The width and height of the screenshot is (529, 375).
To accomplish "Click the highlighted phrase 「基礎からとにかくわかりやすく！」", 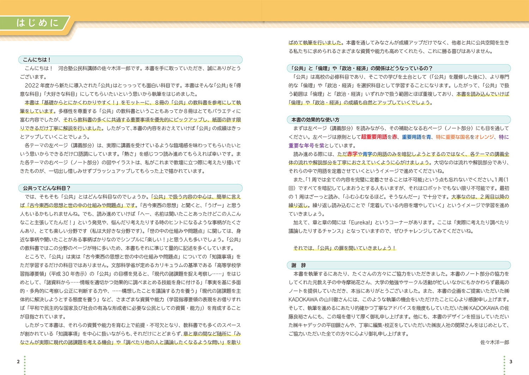I will tap(80, 103).
